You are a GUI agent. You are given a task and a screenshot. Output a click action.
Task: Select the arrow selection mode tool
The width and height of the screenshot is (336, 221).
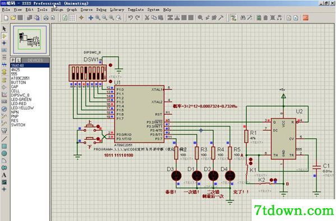[x=4, y=29]
